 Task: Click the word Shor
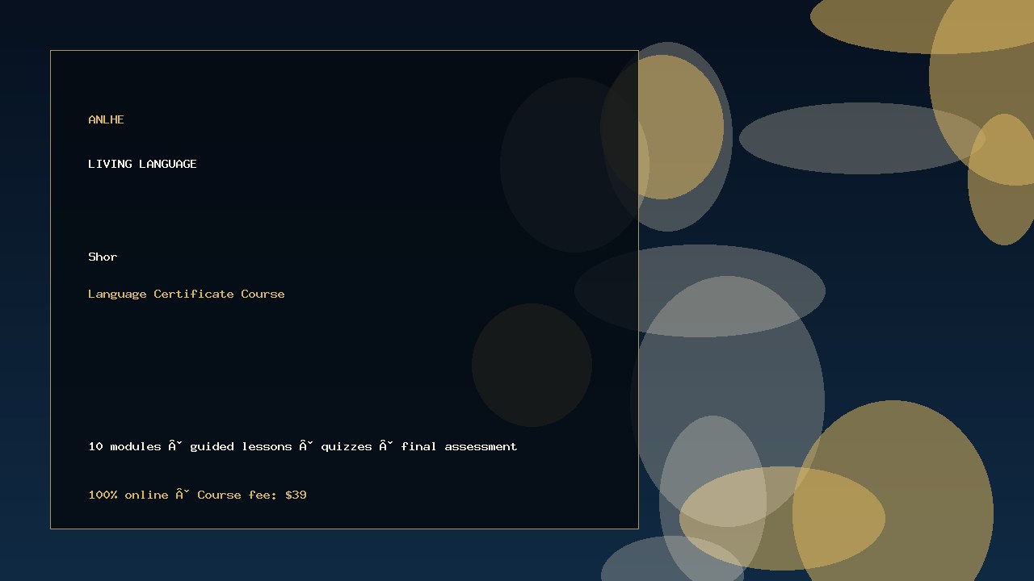tap(103, 257)
